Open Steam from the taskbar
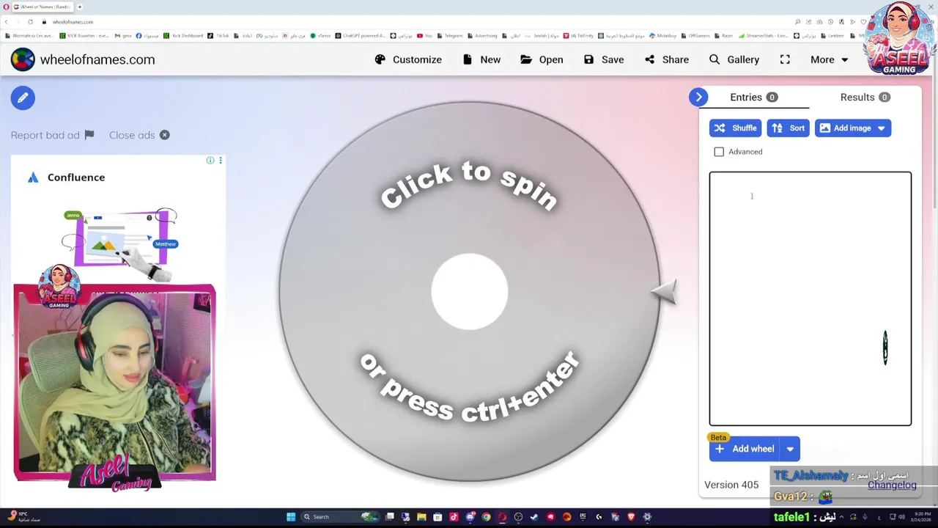The width and height of the screenshot is (938, 528). coord(534,517)
